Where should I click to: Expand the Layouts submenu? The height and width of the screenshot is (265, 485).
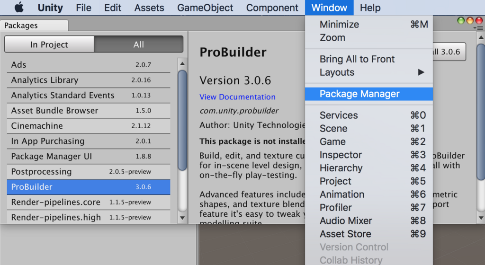368,72
